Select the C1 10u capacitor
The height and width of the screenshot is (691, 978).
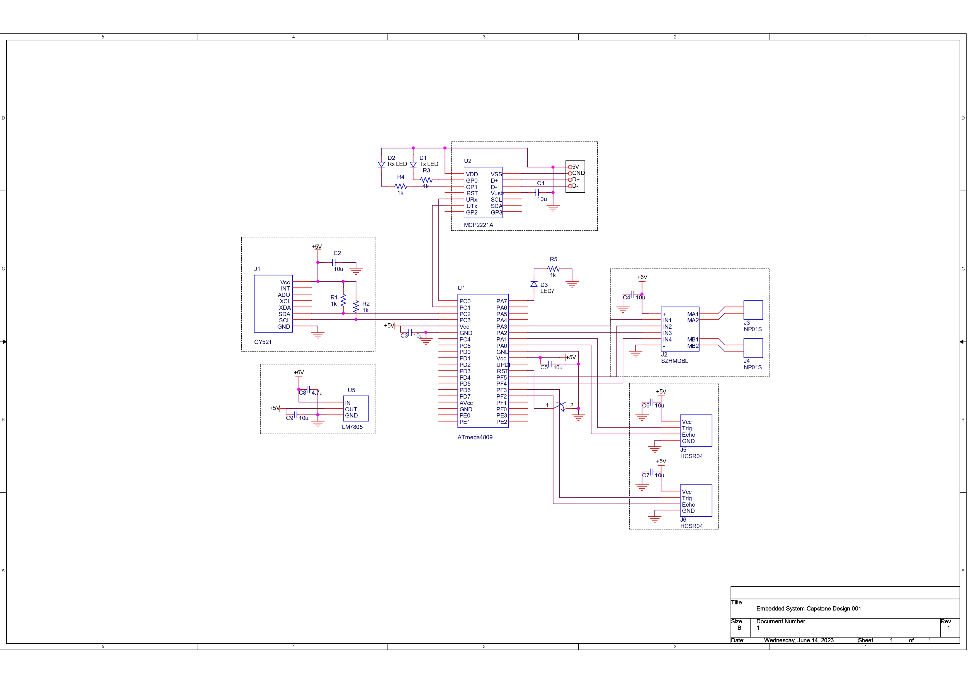tap(537, 192)
